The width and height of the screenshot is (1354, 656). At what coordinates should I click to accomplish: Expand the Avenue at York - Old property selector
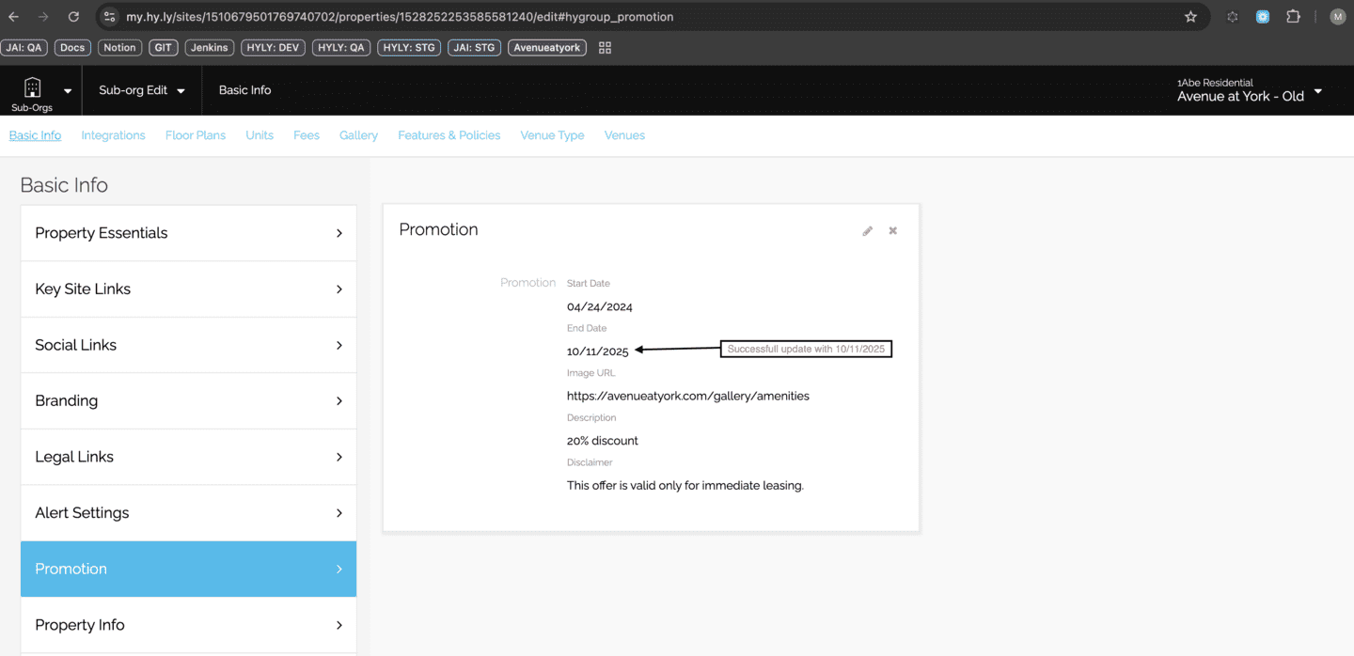coord(1317,91)
